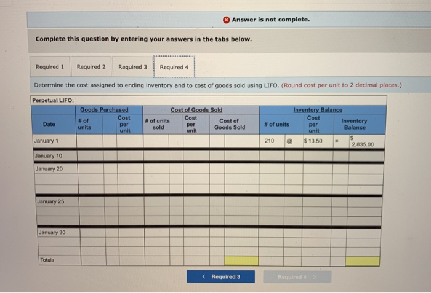Click the January 10 purchase cost per unit cell
Image resolution: width=431 pixels, height=293 pixels.
click(130, 156)
